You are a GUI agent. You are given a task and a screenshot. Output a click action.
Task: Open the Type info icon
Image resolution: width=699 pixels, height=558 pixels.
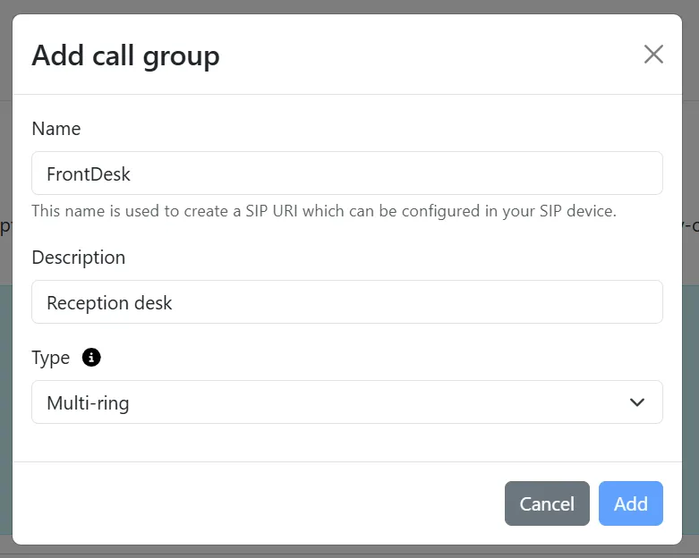click(x=91, y=357)
